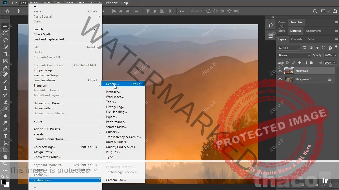
Task: Select the Move tool in the toolbar
Action: [x=5, y=26]
